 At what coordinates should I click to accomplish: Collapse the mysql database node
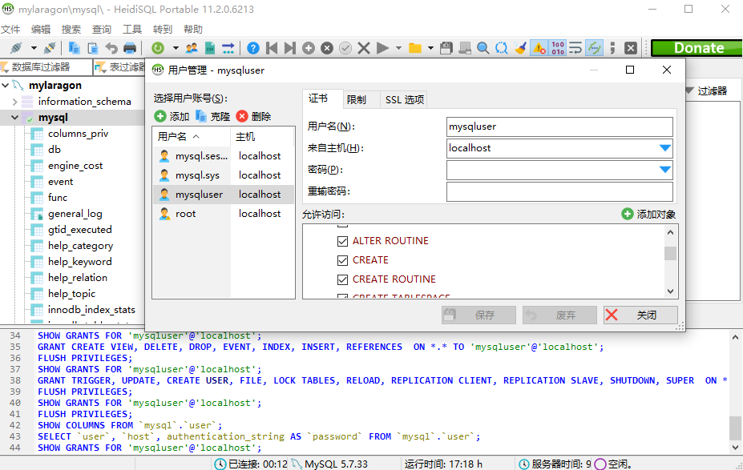coord(14,118)
